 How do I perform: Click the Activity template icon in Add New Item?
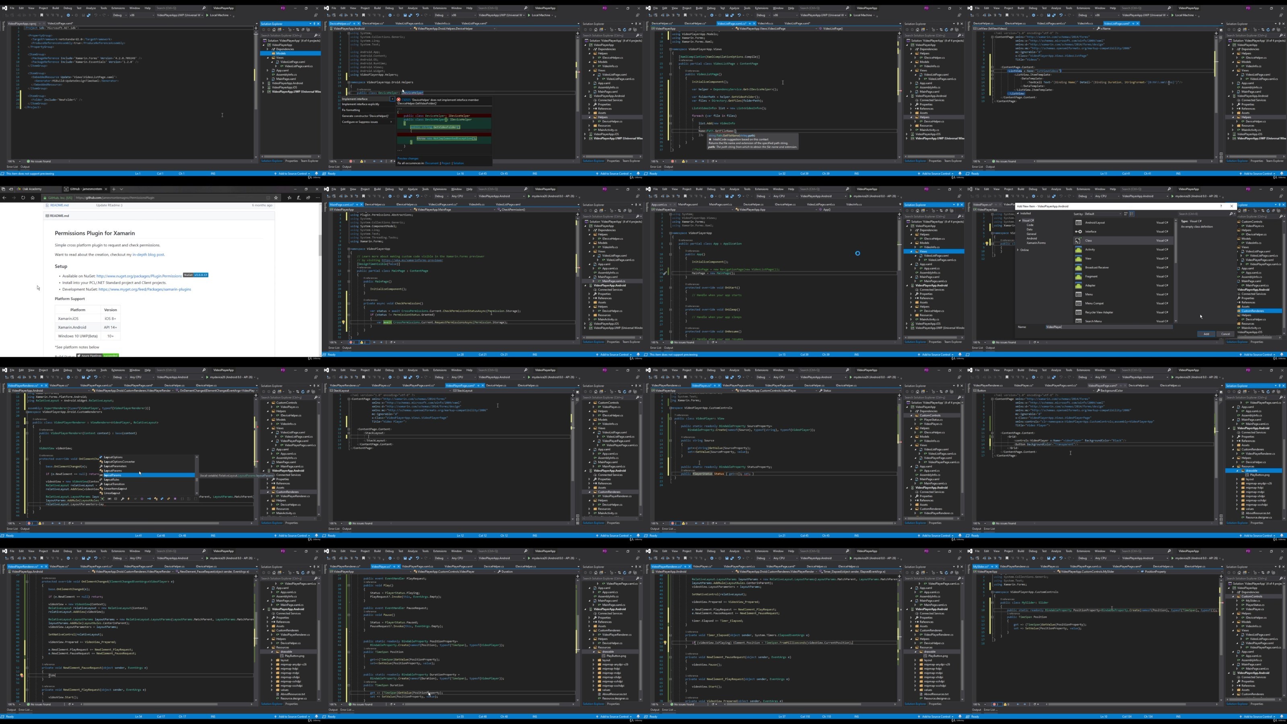click(x=1078, y=249)
